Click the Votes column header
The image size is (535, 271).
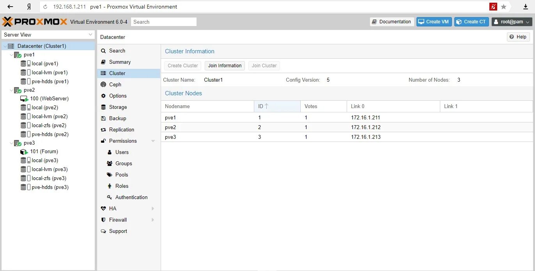323,106
